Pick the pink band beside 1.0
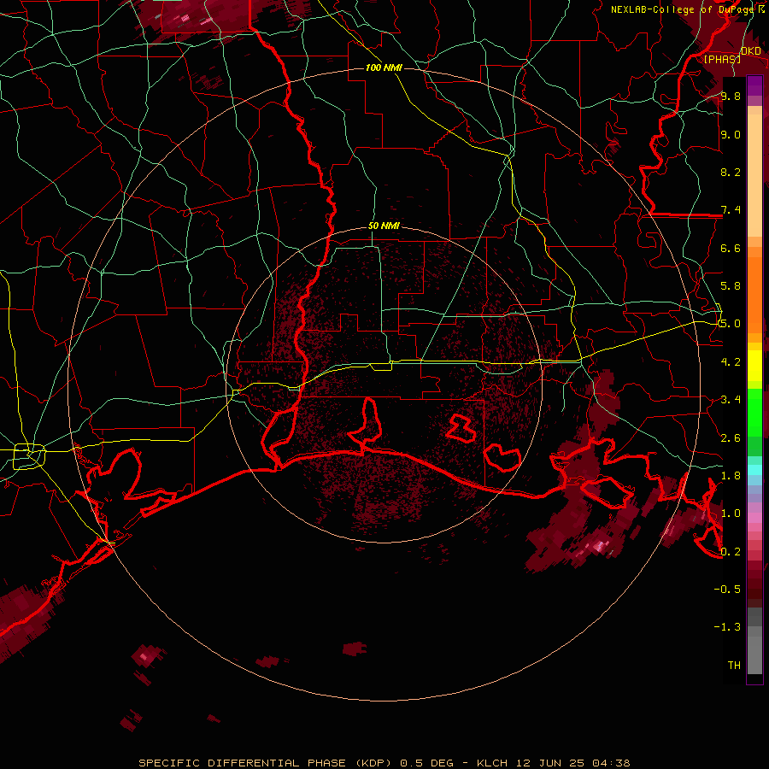 click(x=754, y=518)
